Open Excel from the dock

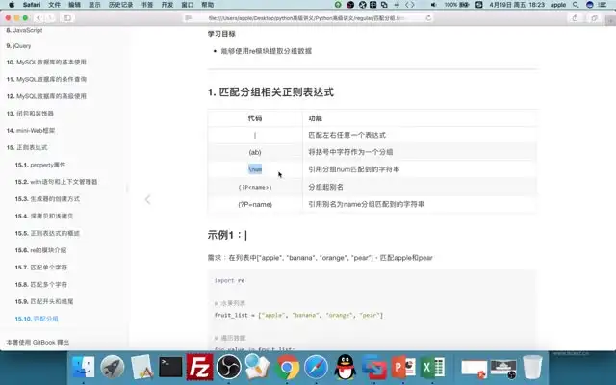coord(432,368)
